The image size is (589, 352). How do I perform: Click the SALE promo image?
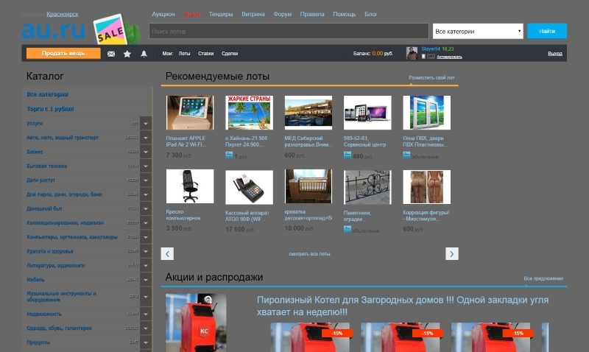tap(116, 29)
